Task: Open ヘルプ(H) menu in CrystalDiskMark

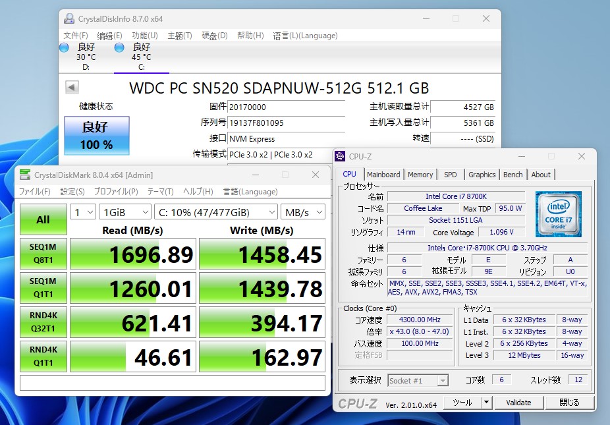Action: coord(198,192)
